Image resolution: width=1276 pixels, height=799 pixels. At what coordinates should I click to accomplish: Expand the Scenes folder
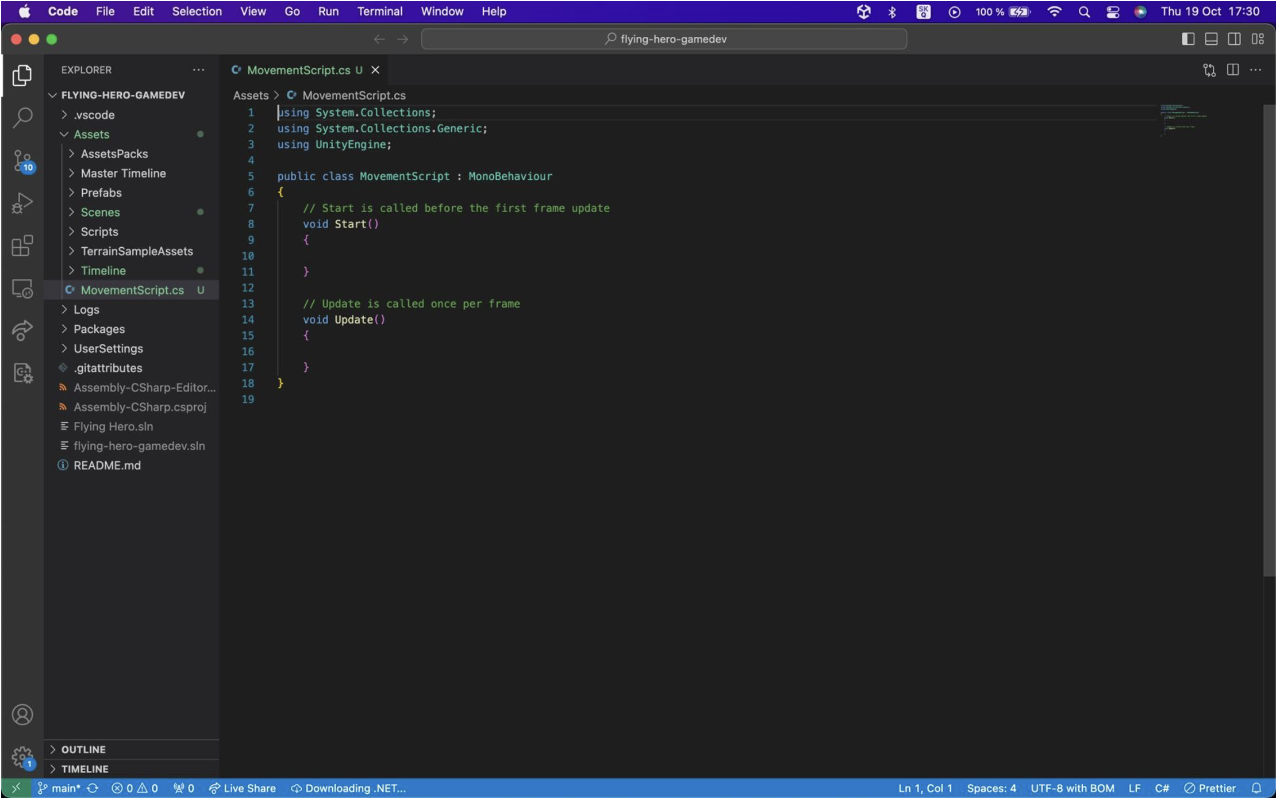tap(131, 212)
